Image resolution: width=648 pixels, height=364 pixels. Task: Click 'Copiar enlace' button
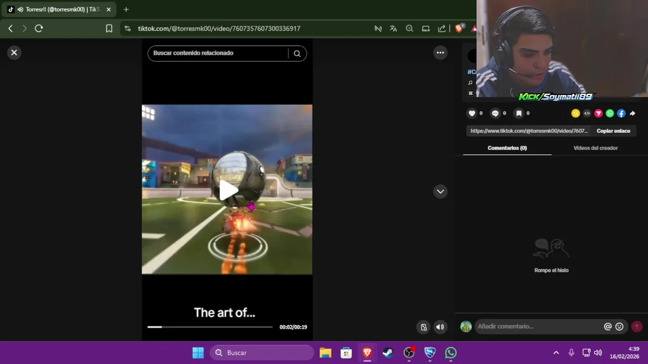click(613, 131)
